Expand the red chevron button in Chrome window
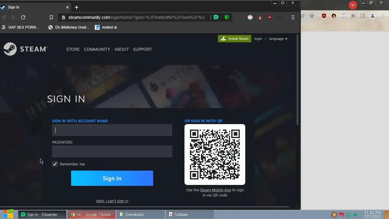This screenshot has height=219, width=389. click(x=353, y=5)
